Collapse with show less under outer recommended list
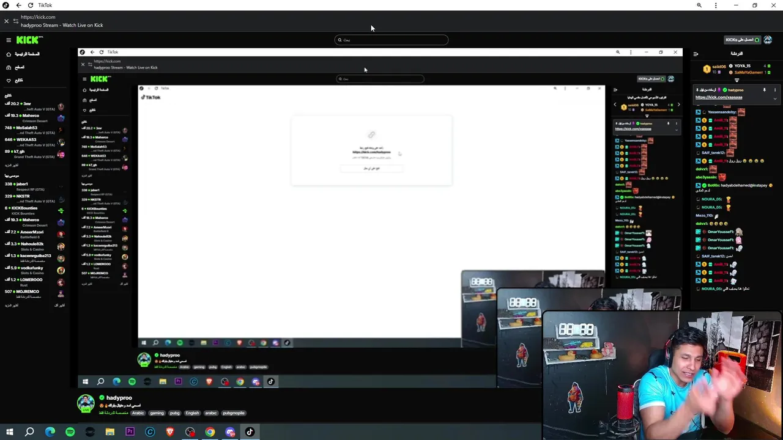 tap(59, 305)
